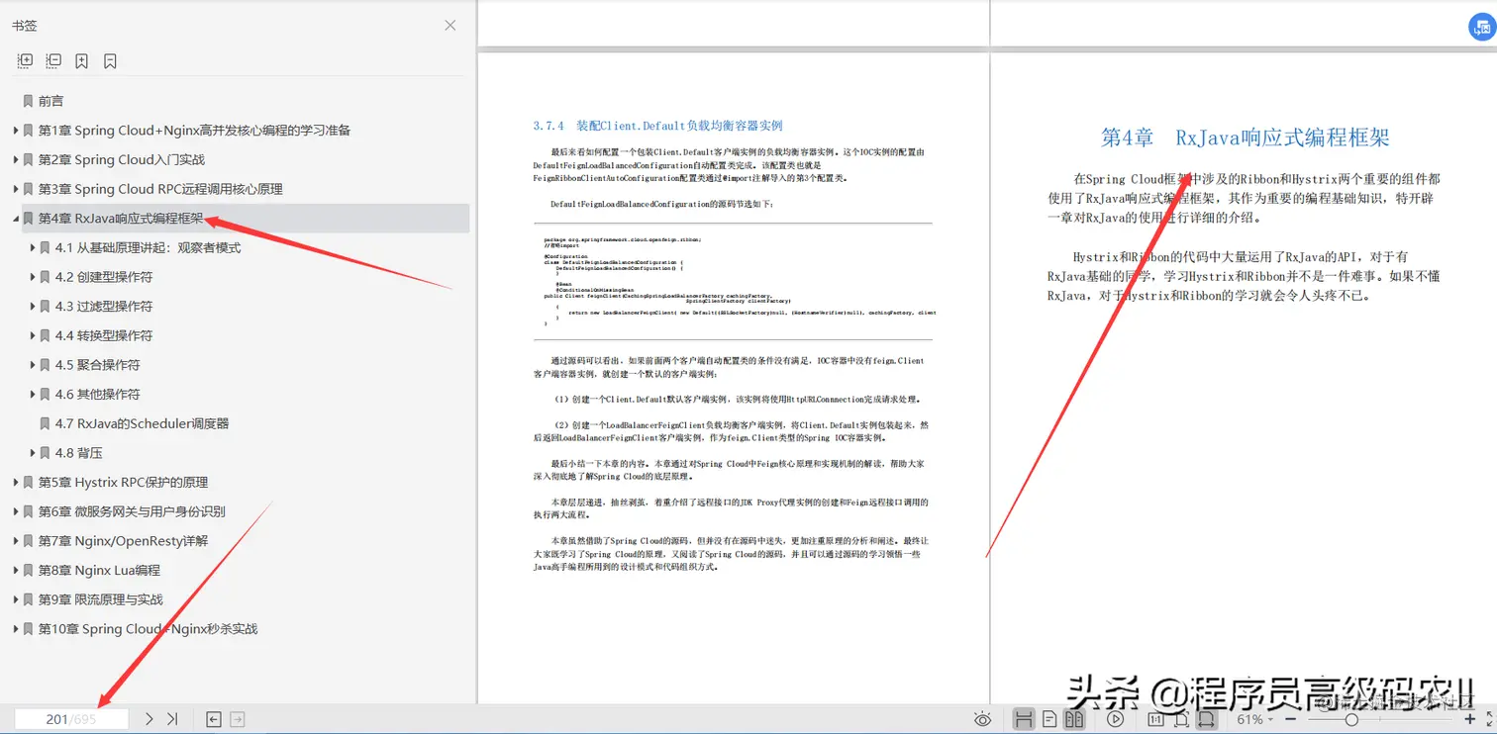Collapse all bookmarks in the panel
The width and height of the screenshot is (1497, 734).
[x=52, y=60]
